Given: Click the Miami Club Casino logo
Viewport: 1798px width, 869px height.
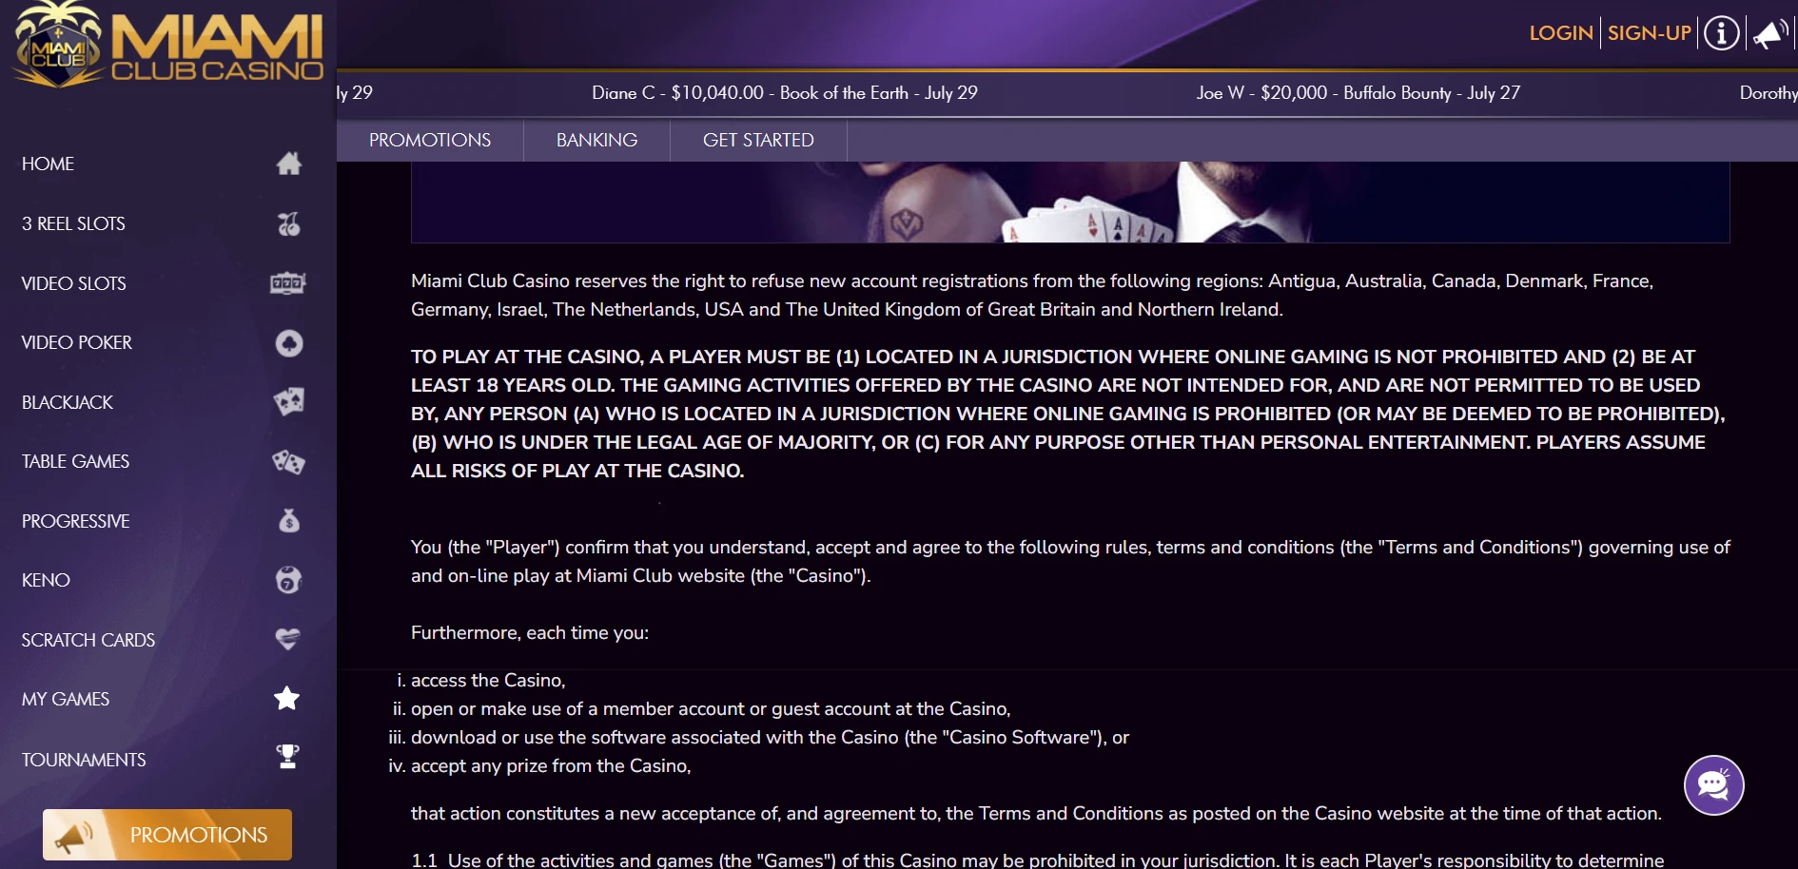Looking at the screenshot, I should pos(168,45).
